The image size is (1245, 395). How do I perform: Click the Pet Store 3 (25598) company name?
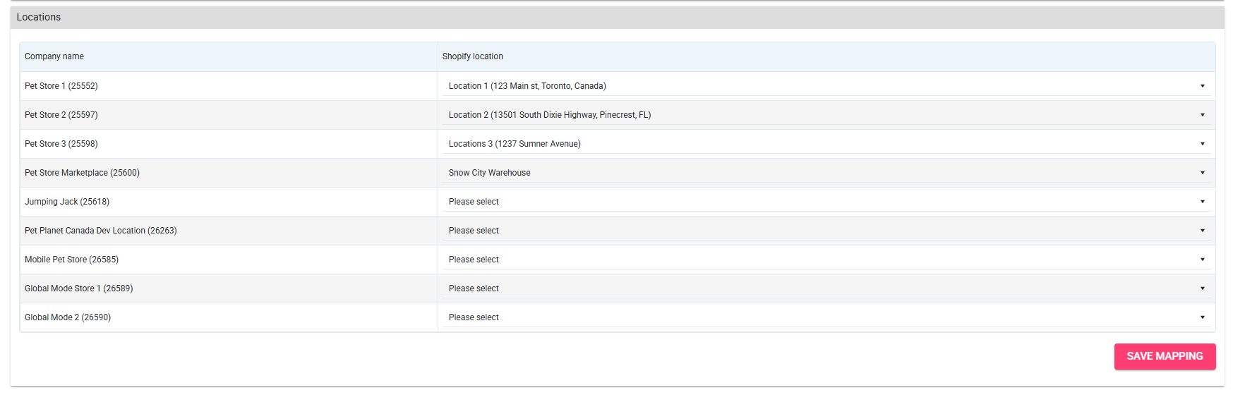[61, 144]
